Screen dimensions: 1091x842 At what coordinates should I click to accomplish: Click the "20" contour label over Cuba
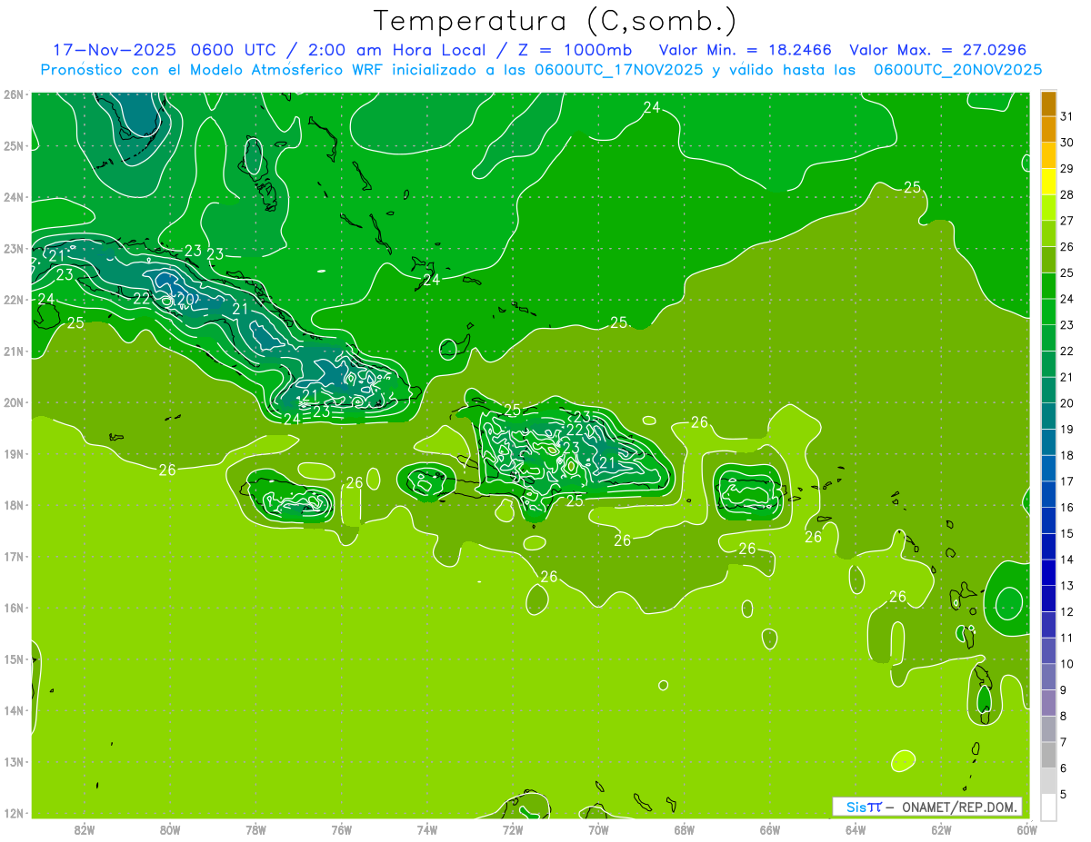click(x=185, y=298)
